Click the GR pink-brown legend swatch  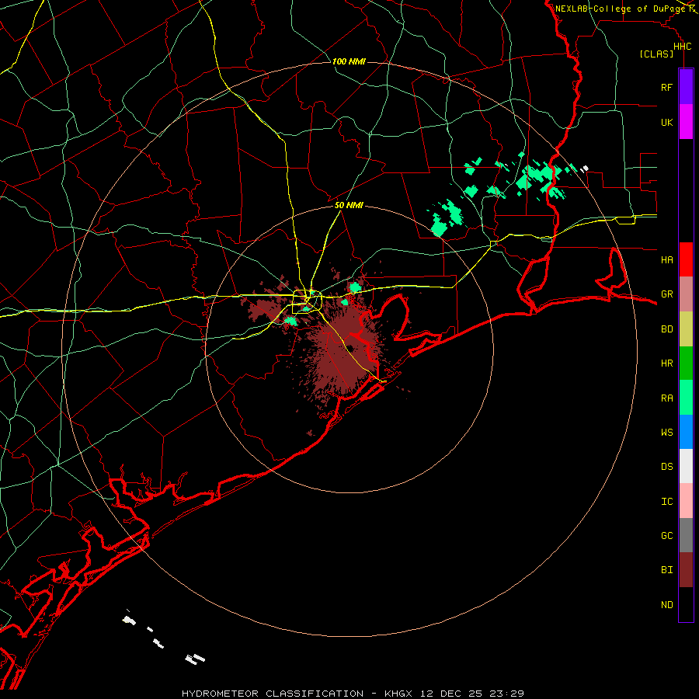(686, 294)
